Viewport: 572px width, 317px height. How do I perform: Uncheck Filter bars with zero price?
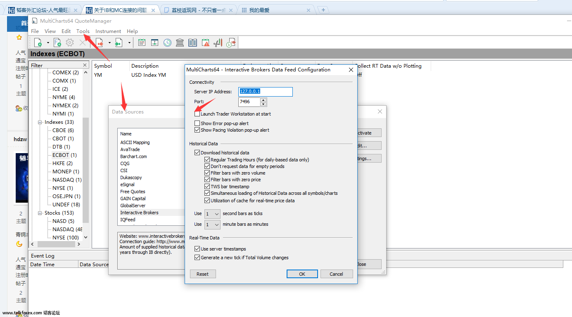(x=207, y=180)
